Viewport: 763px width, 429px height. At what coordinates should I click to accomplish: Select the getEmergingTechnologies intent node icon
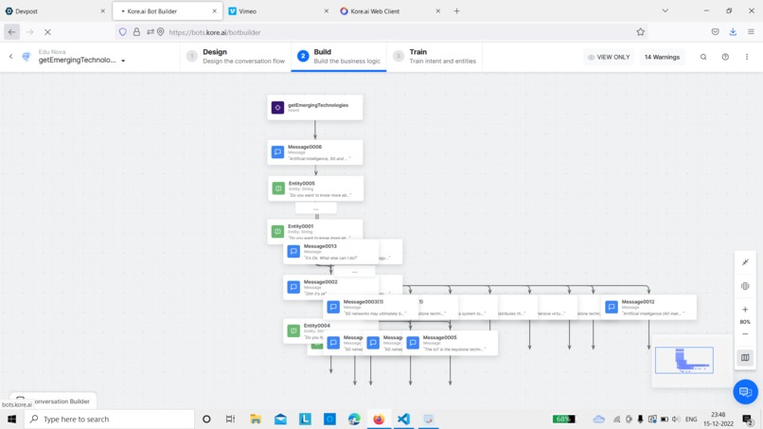coord(277,107)
